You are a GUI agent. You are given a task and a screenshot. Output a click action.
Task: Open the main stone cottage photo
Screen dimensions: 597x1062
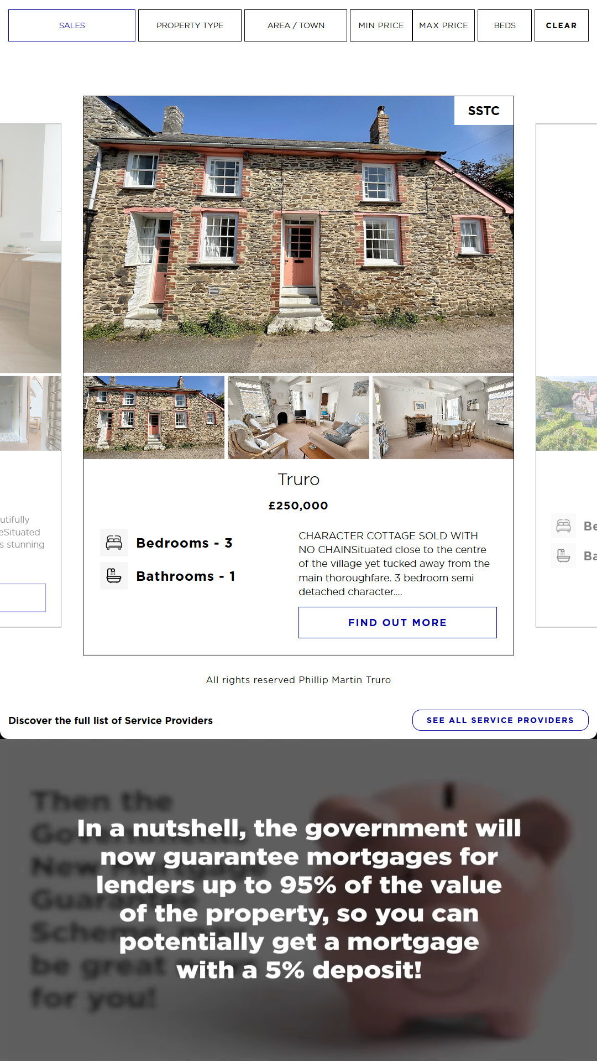coord(298,235)
